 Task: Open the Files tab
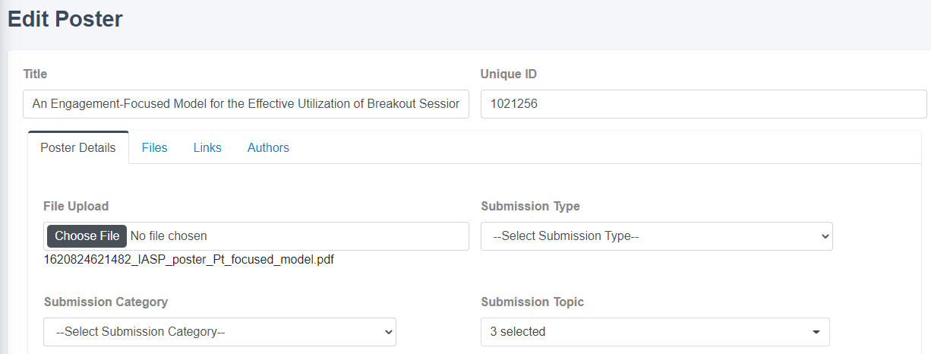coord(155,147)
